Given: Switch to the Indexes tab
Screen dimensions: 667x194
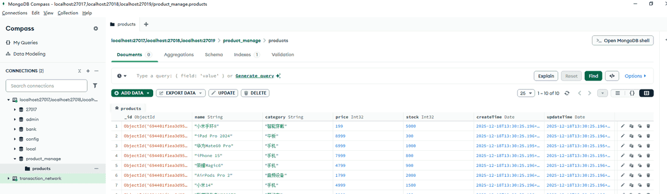Looking at the screenshot, I should click(247, 55).
